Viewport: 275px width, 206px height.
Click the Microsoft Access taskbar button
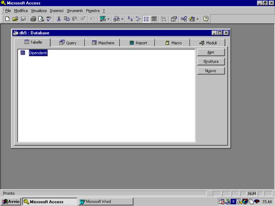50,201
